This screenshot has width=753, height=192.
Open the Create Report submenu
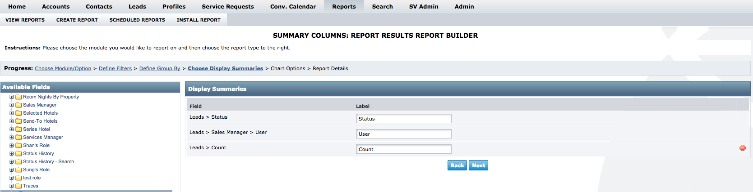77,20
